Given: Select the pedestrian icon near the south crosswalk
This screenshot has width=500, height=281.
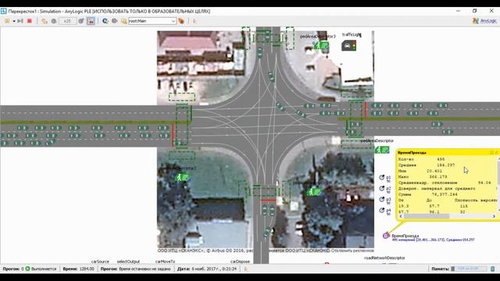Looking at the screenshot, I should (x=314, y=192).
